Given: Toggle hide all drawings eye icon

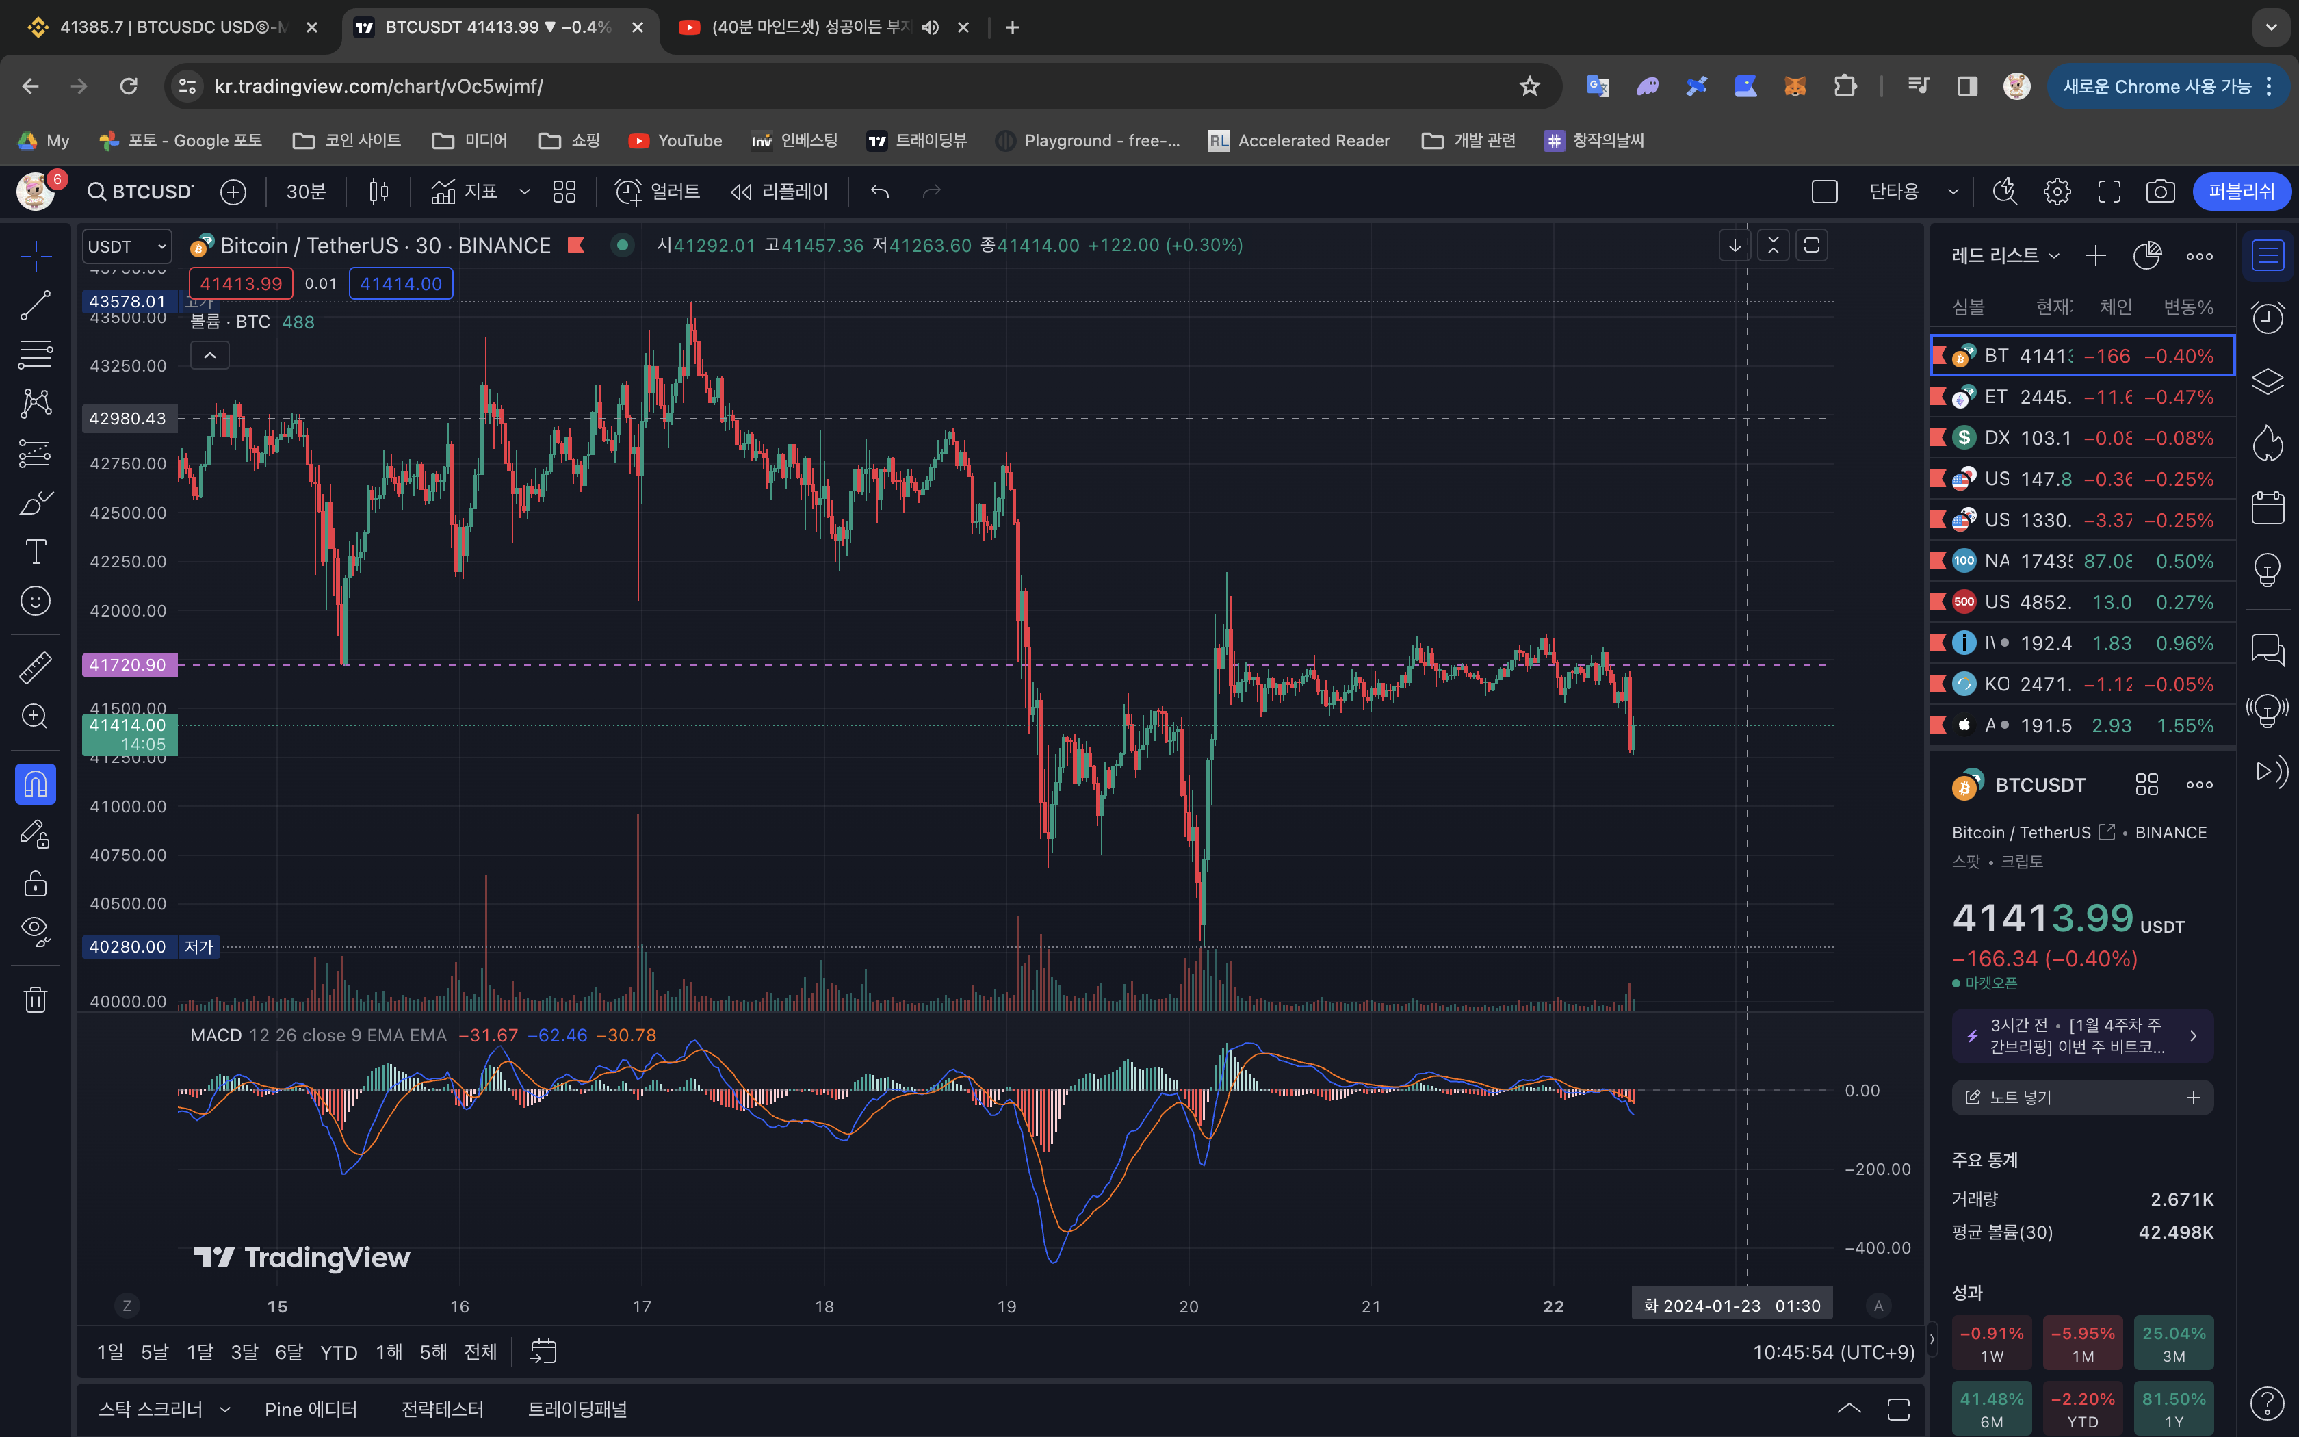Looking at the screenshot, I should 35,931.
